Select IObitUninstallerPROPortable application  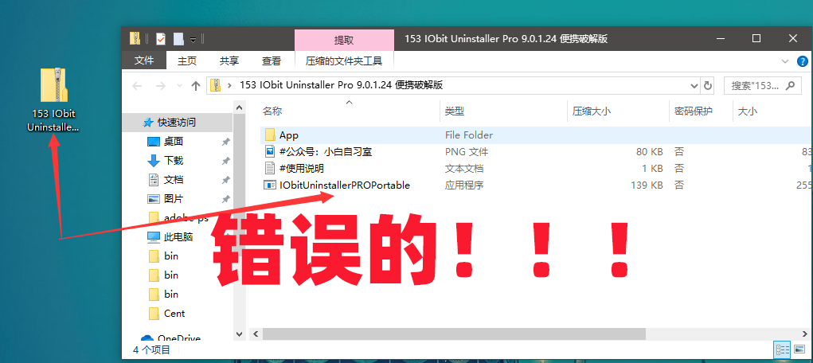[337, 185]
